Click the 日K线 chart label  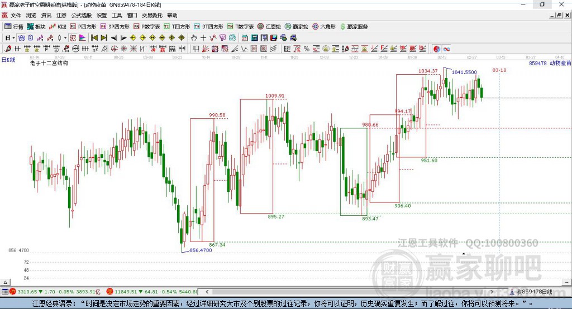8,60
